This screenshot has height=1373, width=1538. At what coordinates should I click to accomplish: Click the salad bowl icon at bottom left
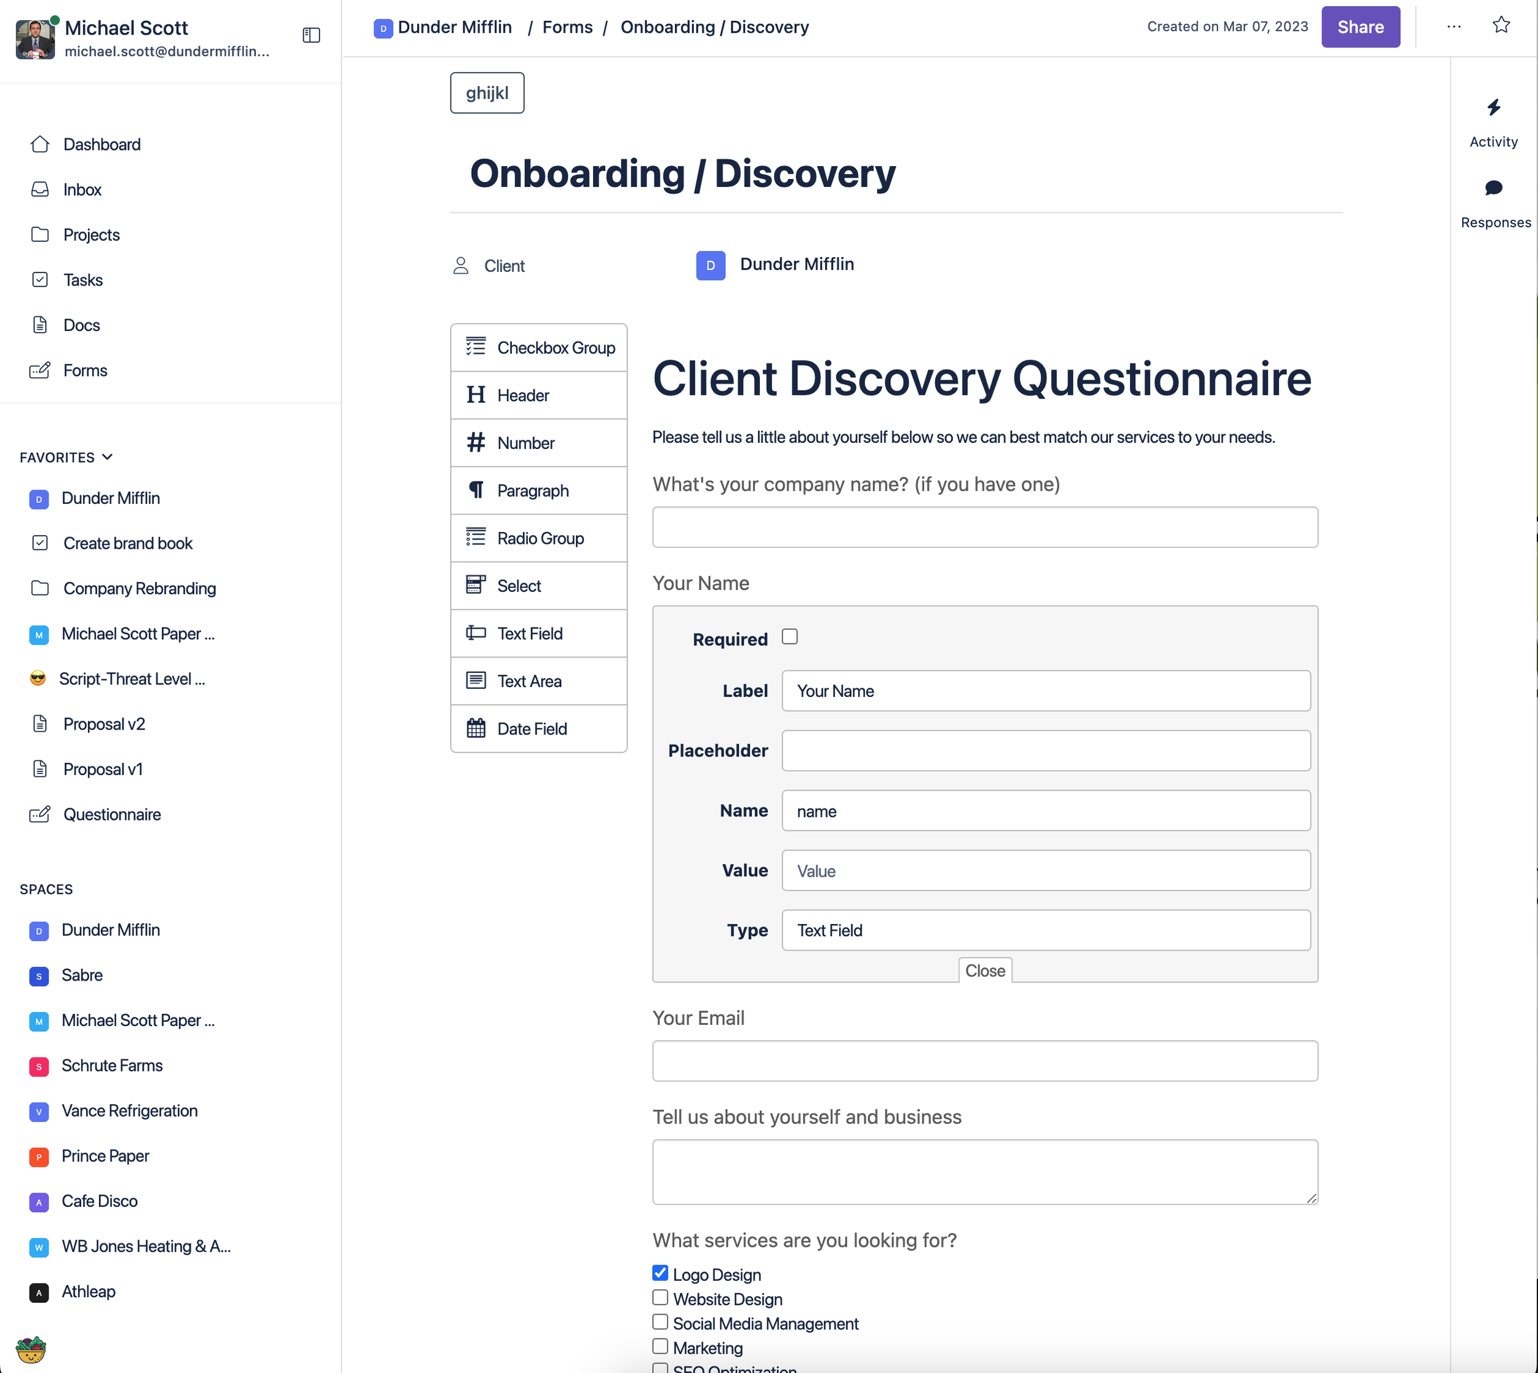[31, 1349]
